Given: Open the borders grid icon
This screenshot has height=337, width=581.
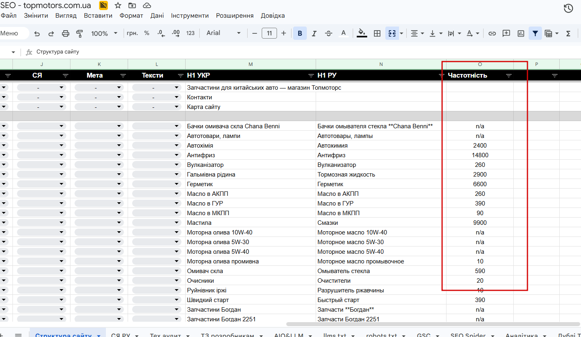Looking at the screenshot, I should 377,33.
